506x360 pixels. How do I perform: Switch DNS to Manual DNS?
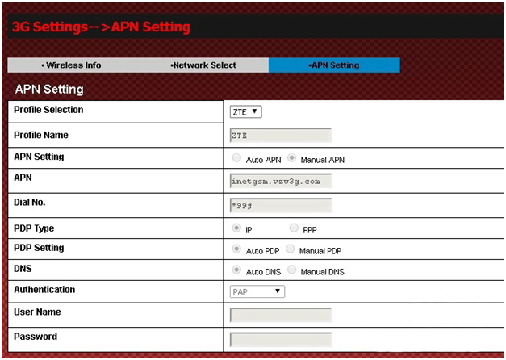[x=292, y=271]
